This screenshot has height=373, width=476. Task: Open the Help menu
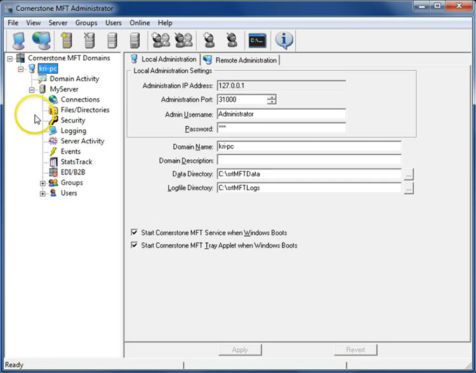point(165,23)
